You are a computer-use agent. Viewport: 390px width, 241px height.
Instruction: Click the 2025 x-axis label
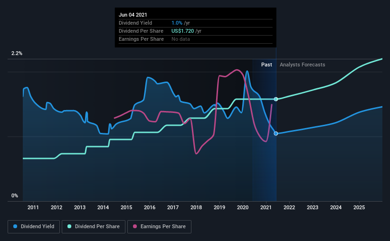[359, 207]
